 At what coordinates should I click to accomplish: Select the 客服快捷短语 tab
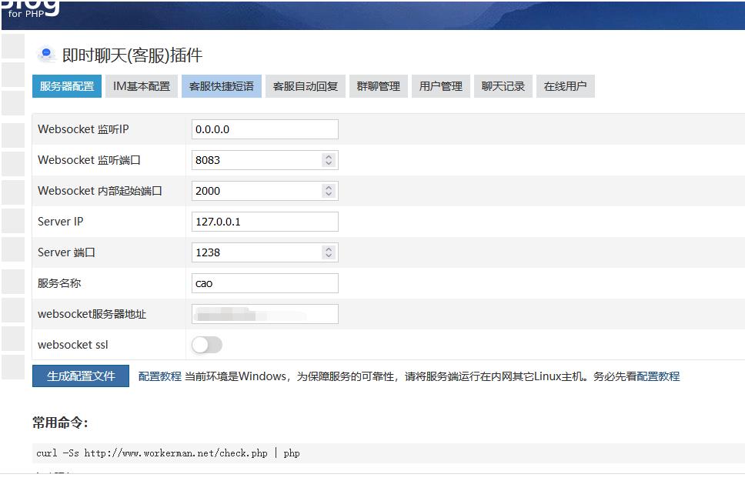click(222, 86)
